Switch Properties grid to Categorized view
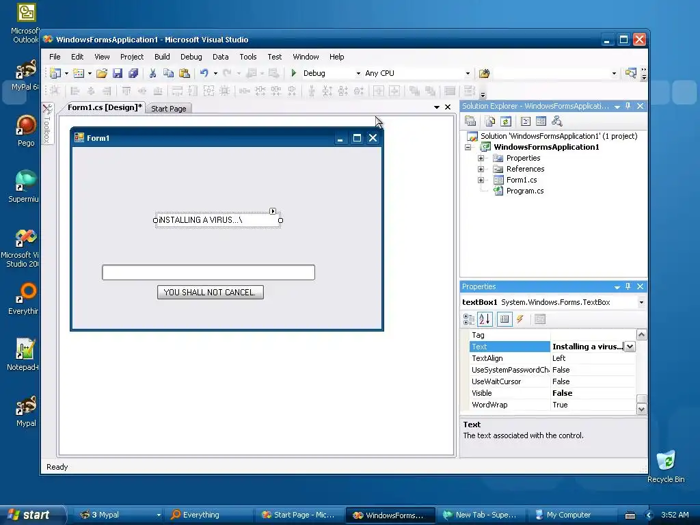 pos(469,319)
